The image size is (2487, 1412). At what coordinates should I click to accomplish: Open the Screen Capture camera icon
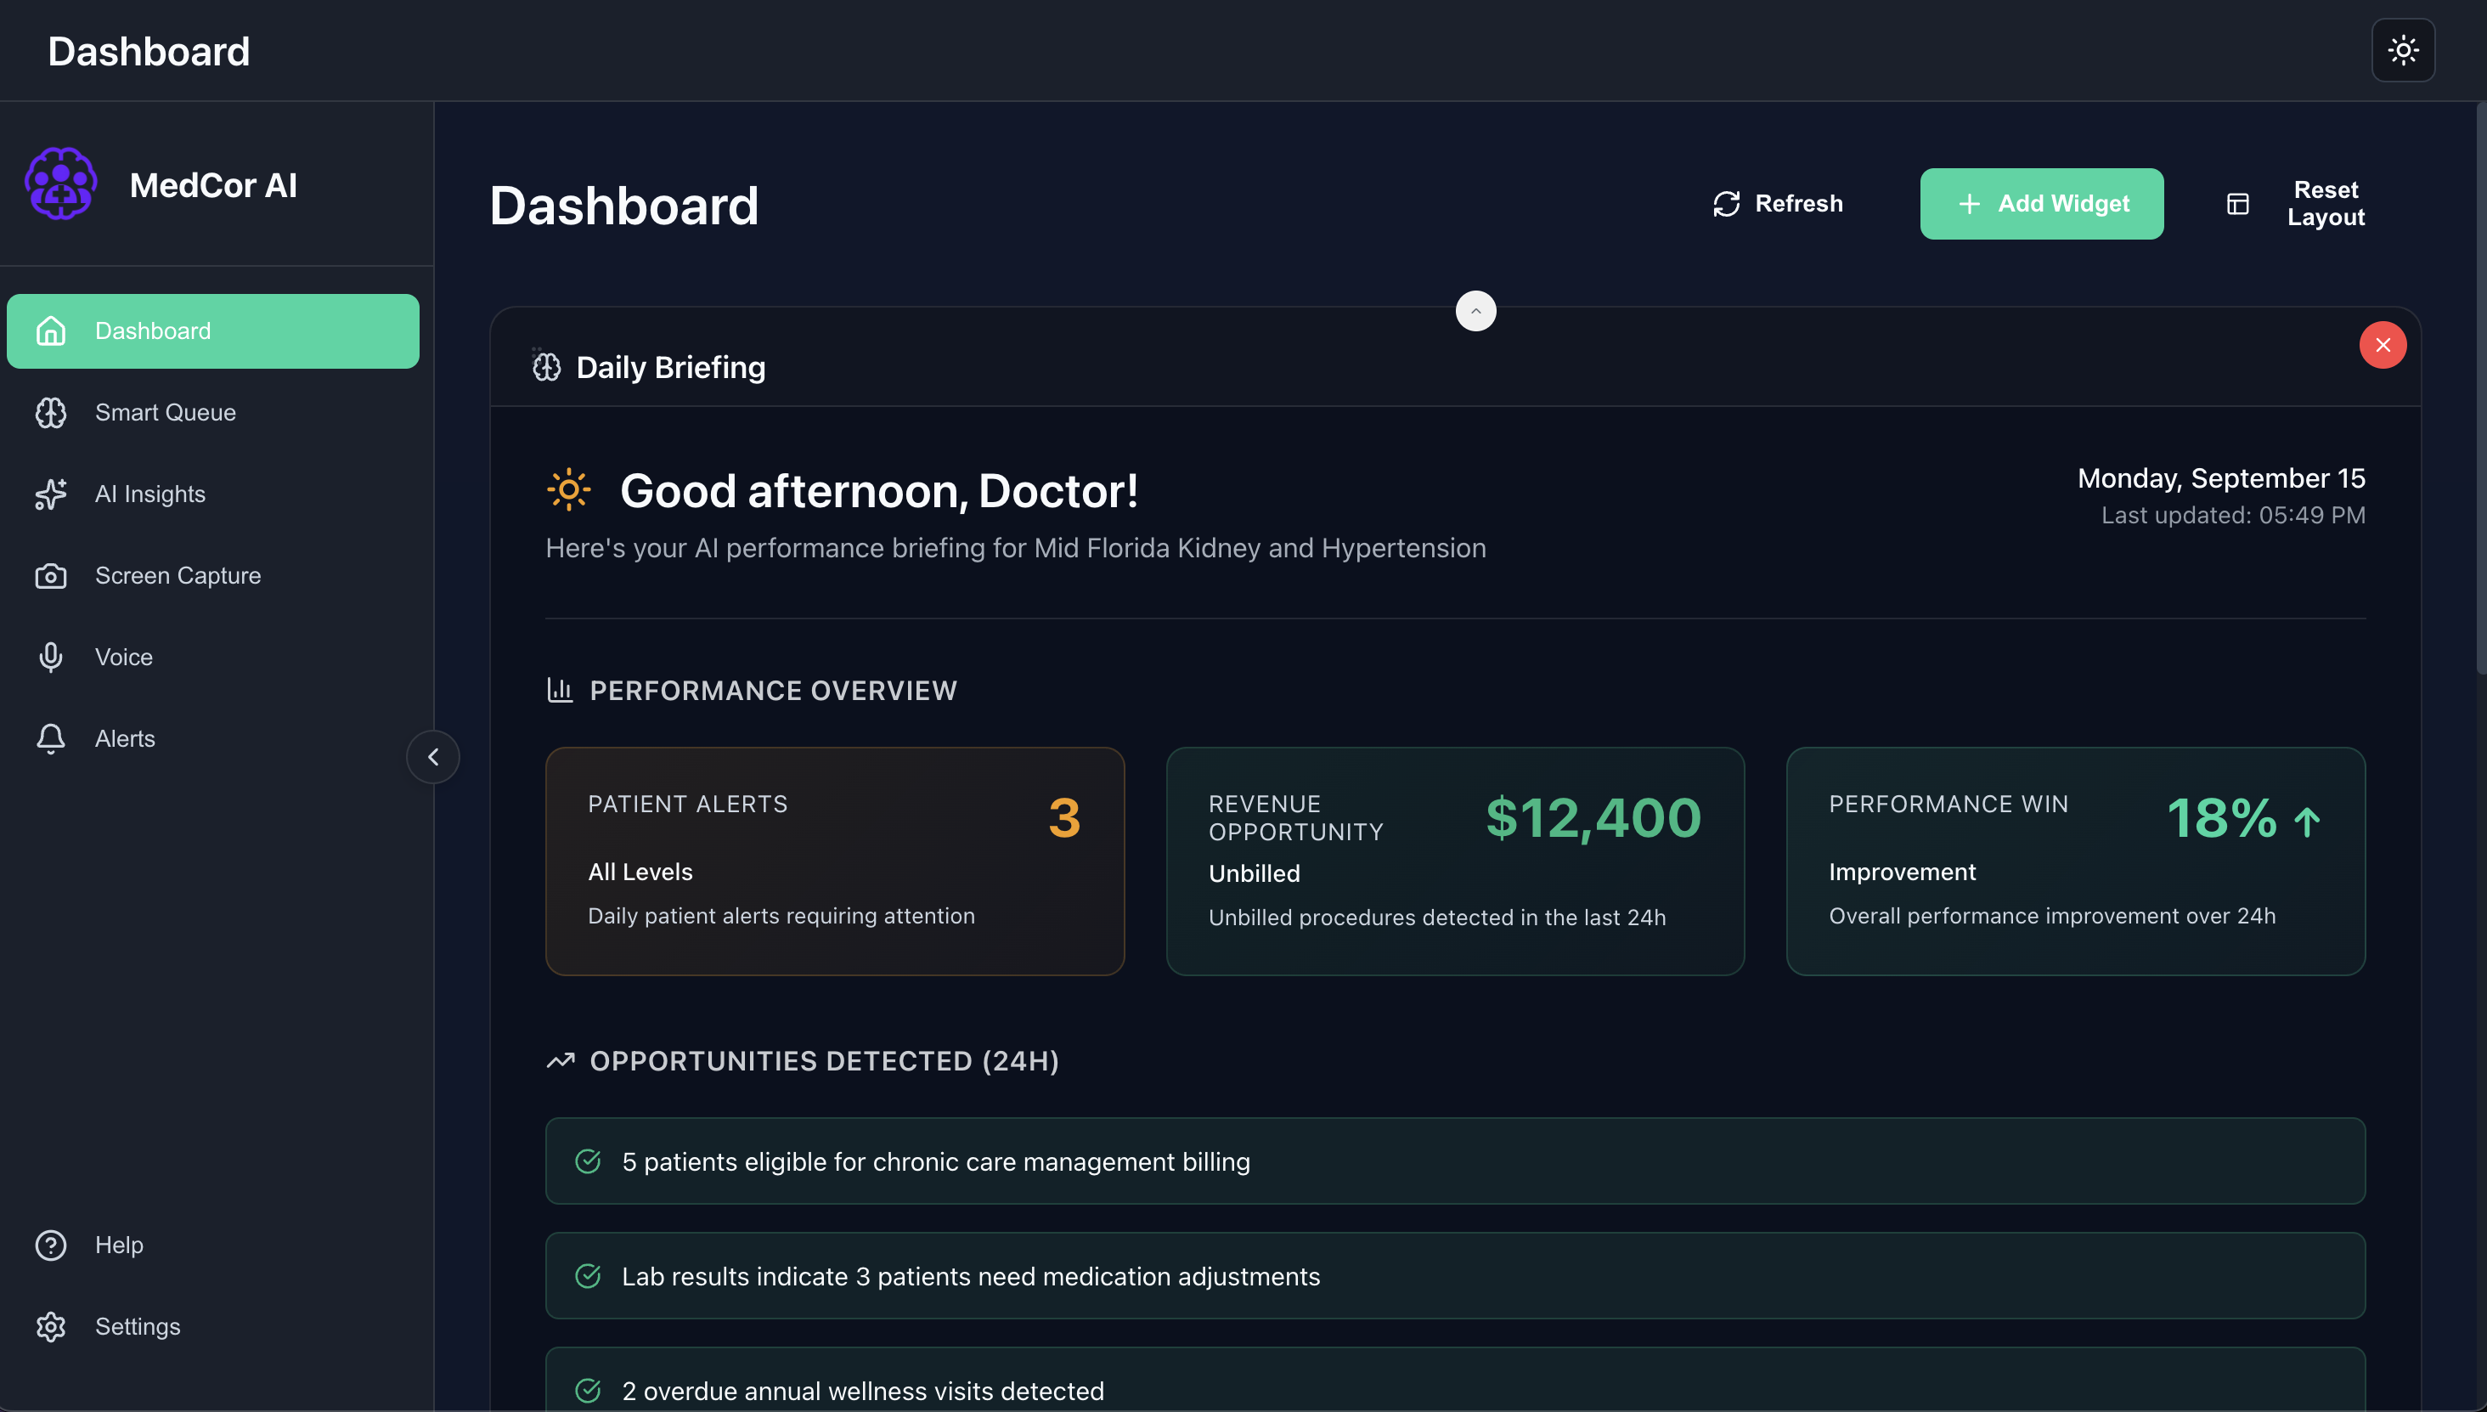[x=50, y=575]
